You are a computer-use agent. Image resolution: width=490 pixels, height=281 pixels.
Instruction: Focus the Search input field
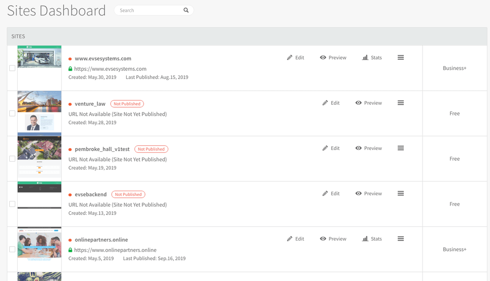click(x=154, y=10)
